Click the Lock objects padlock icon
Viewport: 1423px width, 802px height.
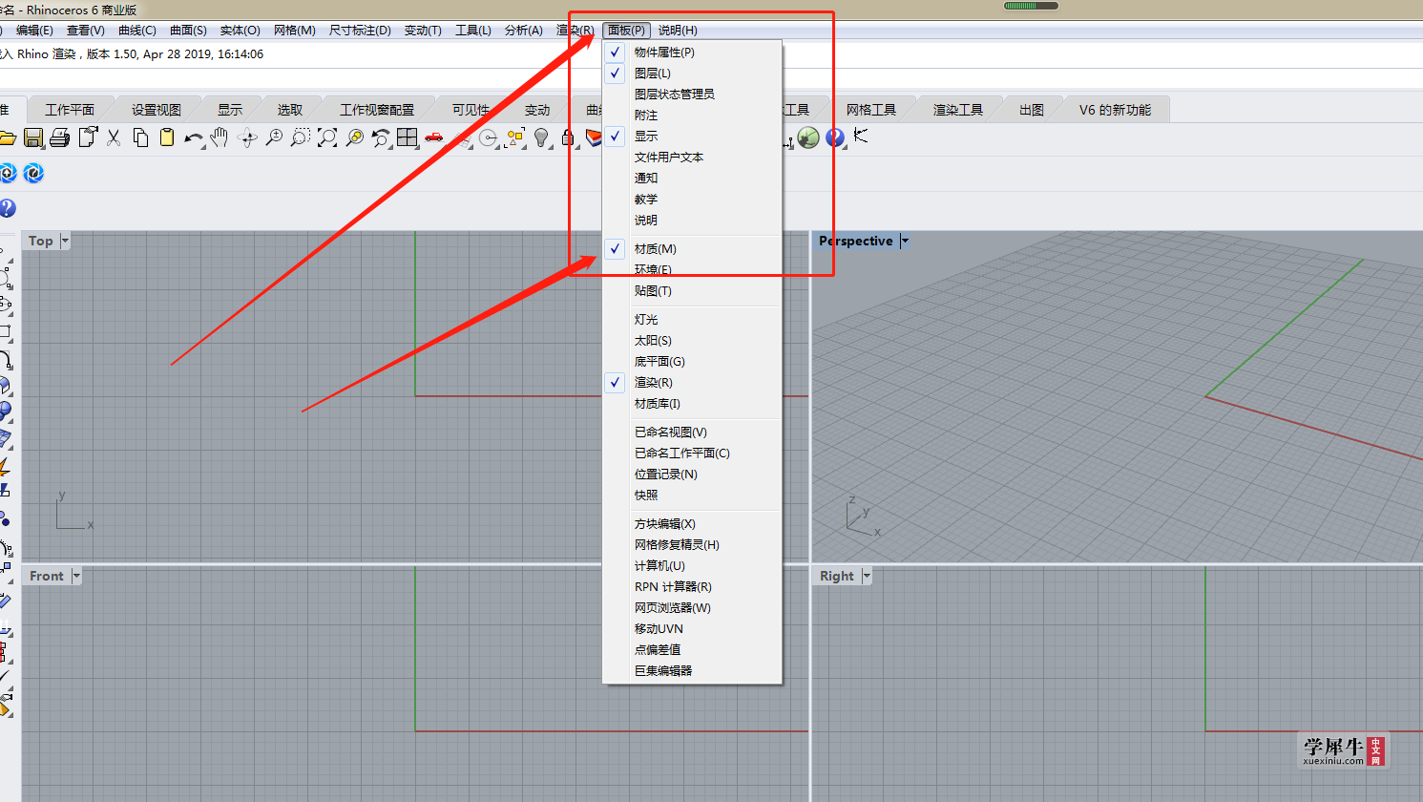click(568, 138)
